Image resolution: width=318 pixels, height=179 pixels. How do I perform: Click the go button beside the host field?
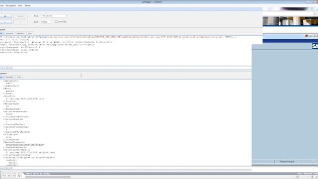[x=5, y=16]
